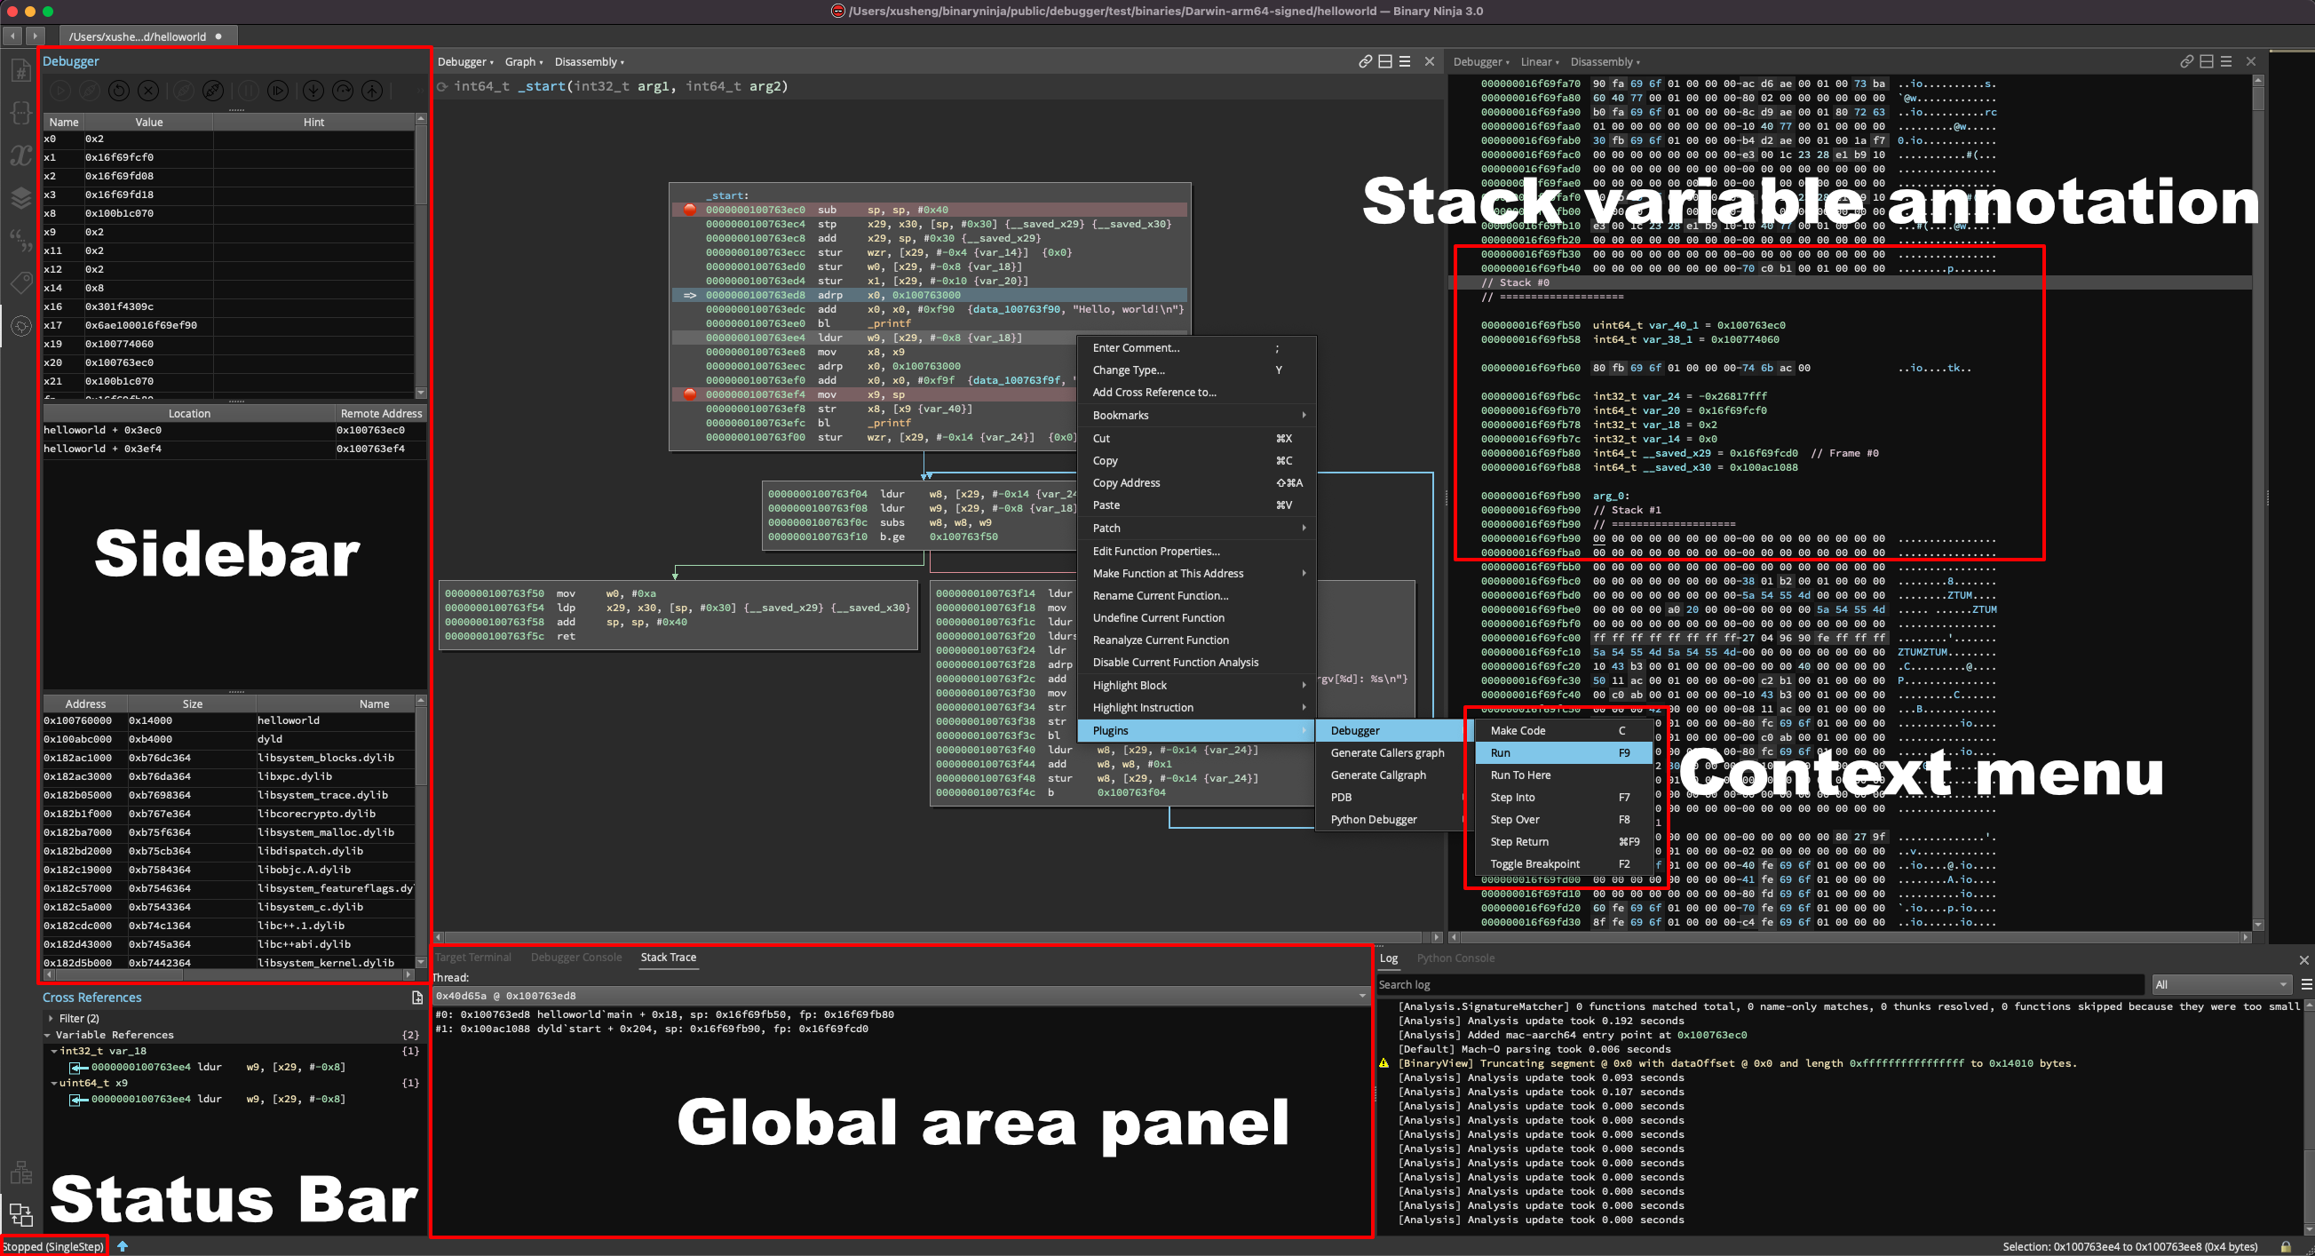Open the Stack layers sidebar icon
This screenshot has height=1256, width=2315.
[x=20, y=198]
